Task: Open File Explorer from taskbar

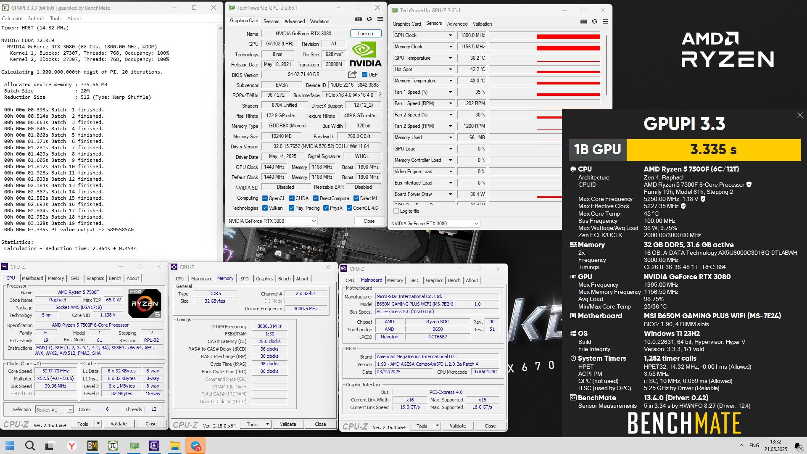Action: point(175,446)
